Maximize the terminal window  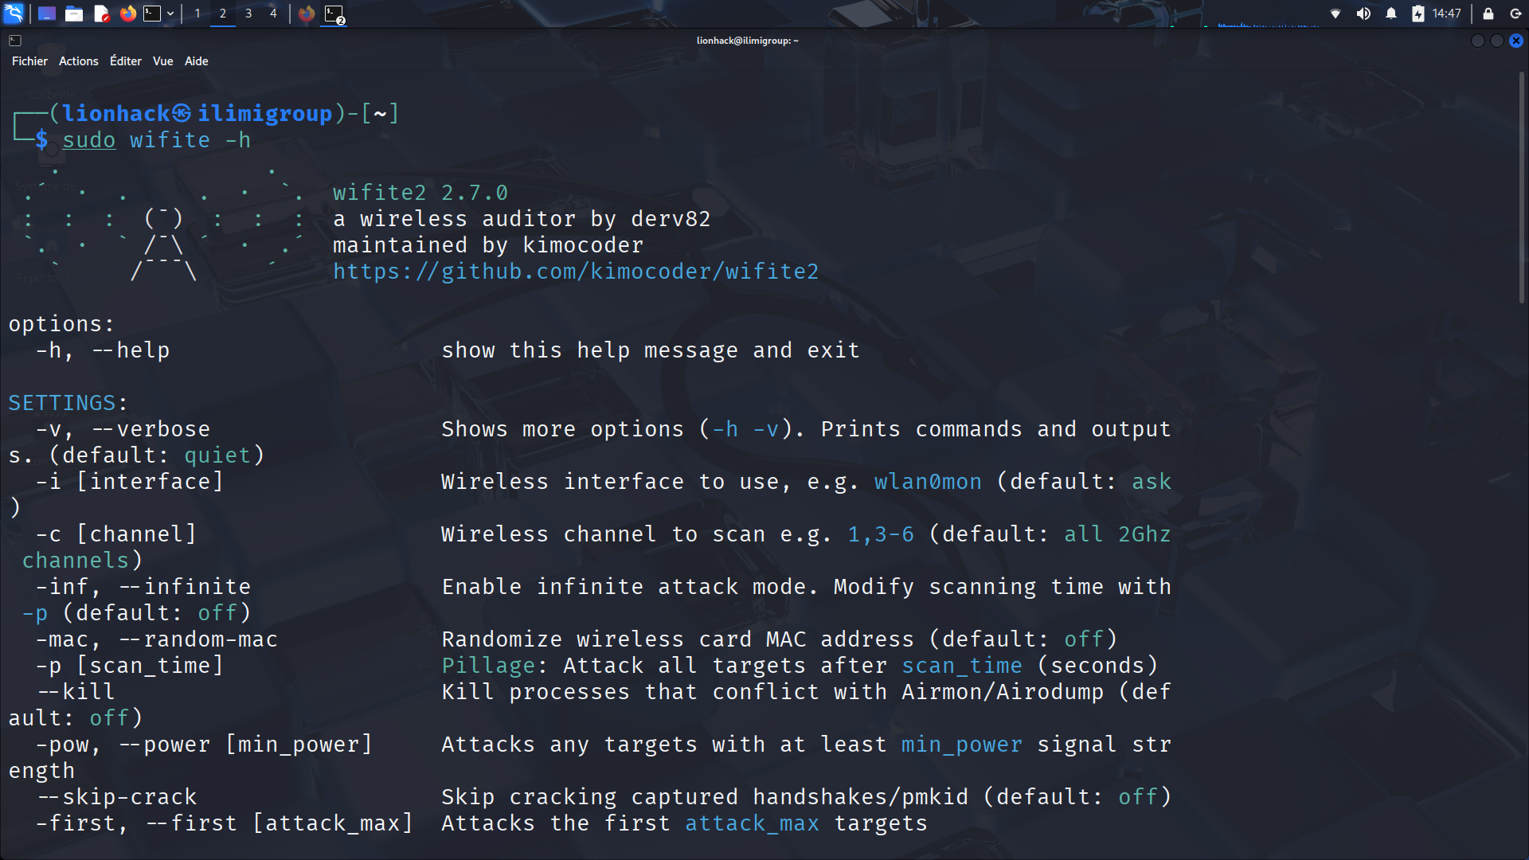coord(1497,41)
